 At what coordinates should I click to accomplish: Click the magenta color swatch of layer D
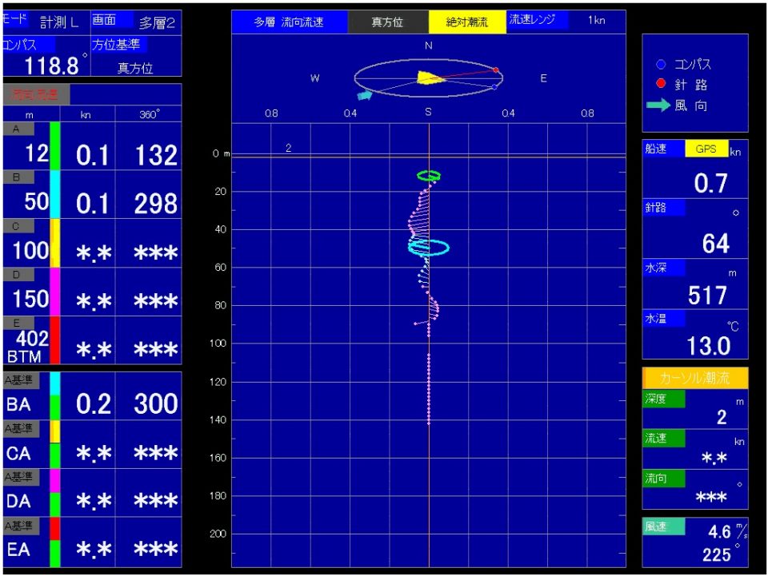tap(55, 292)
